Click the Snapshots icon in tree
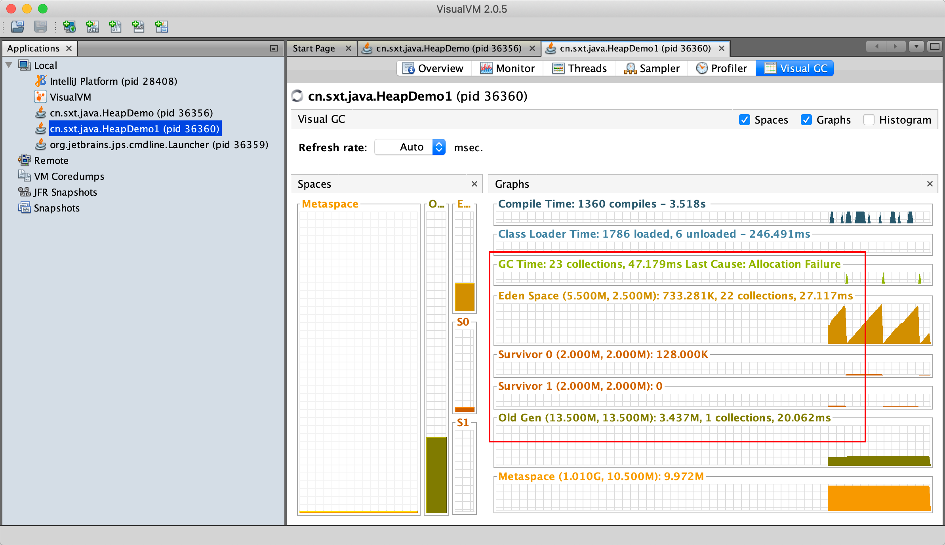945x545 pixels. coord(24,208)
